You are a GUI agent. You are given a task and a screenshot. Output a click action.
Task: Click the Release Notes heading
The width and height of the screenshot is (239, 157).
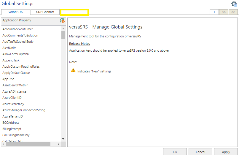point(79,44)
